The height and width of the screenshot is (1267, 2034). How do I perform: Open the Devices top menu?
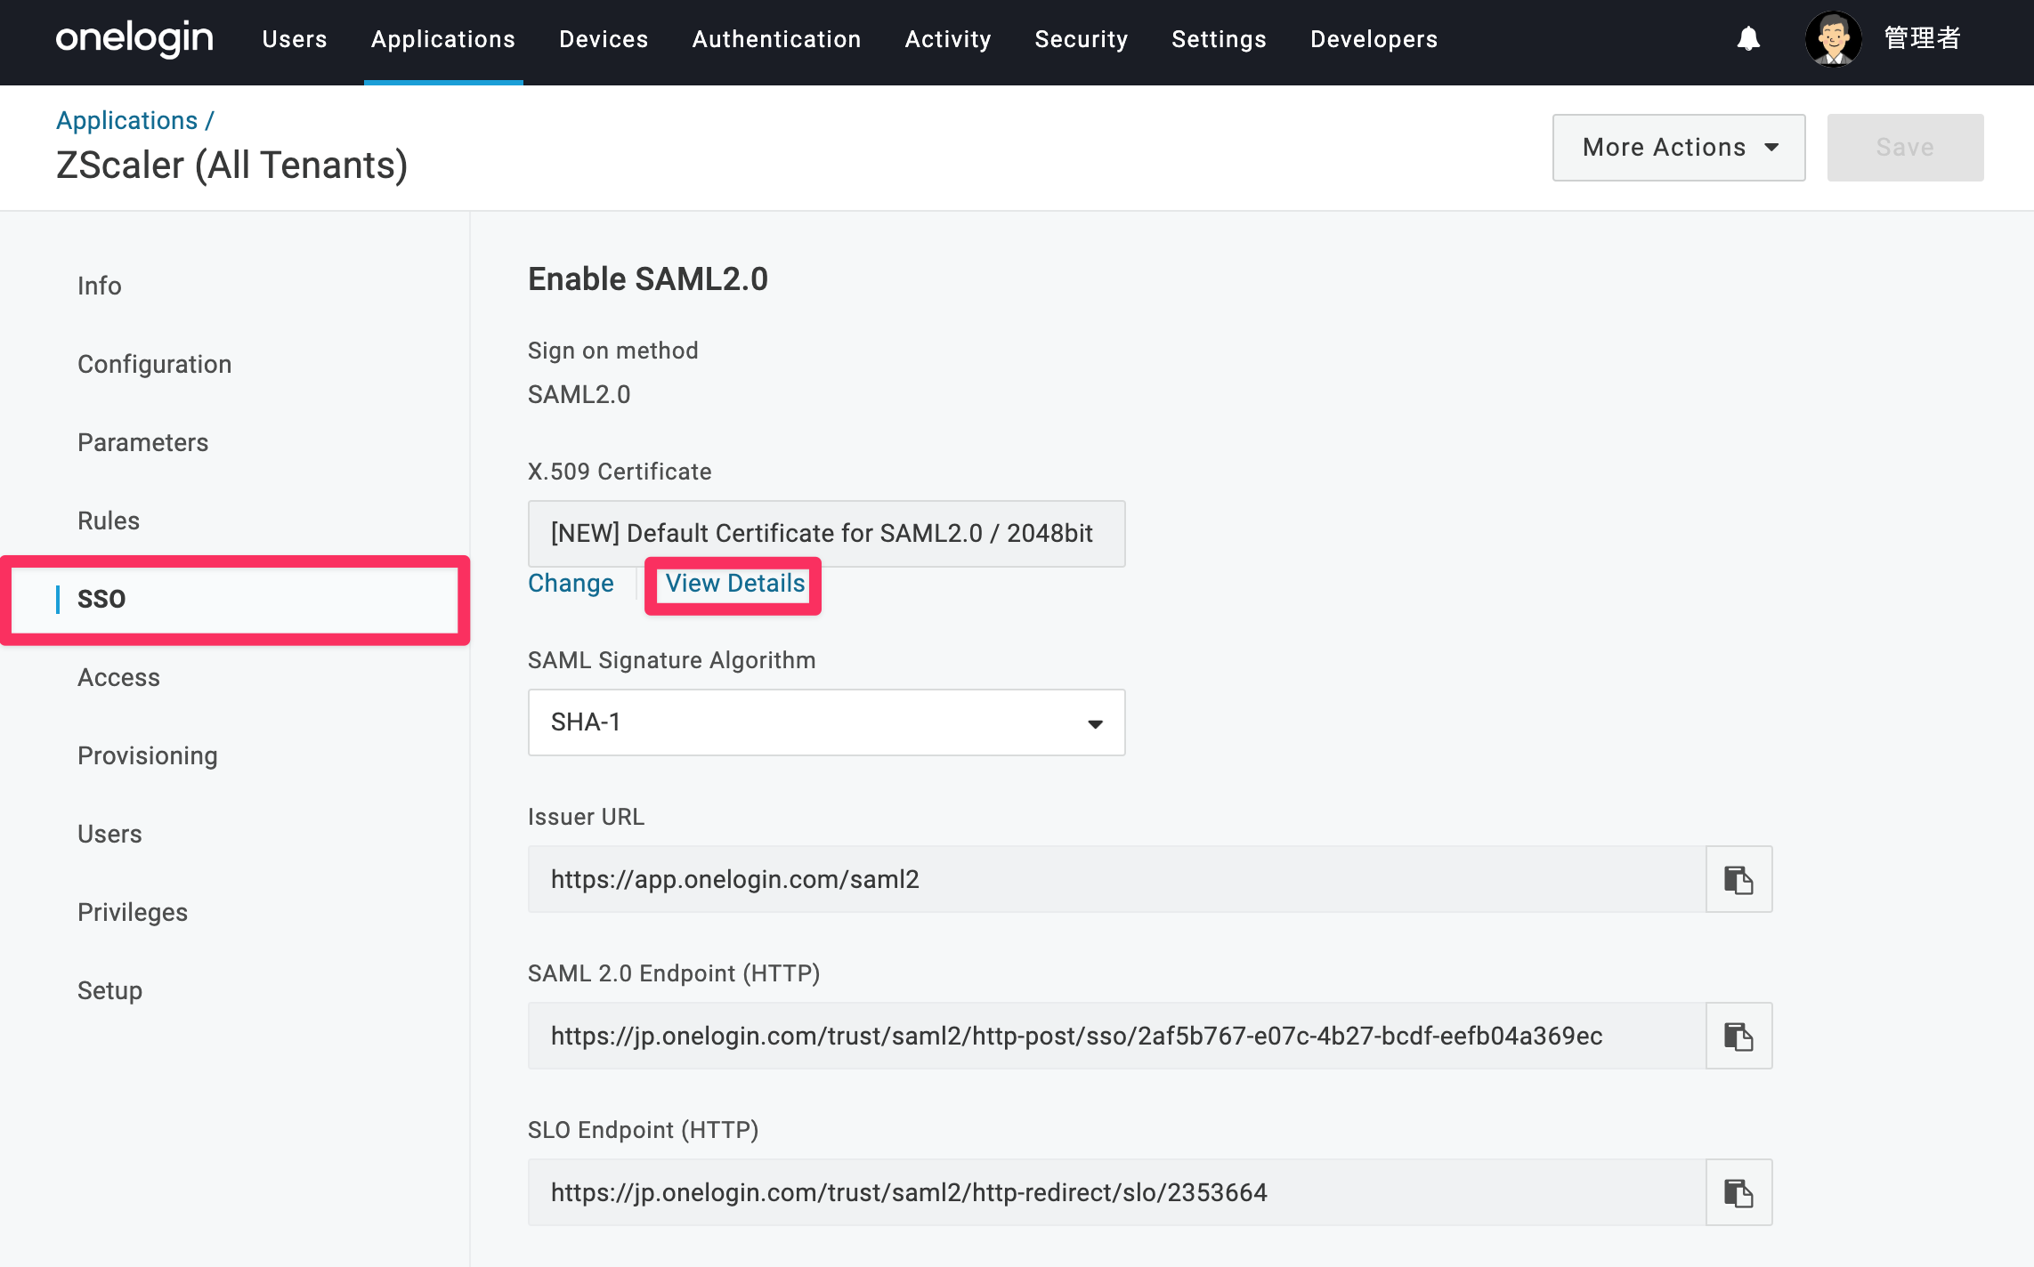pos(604,39)
